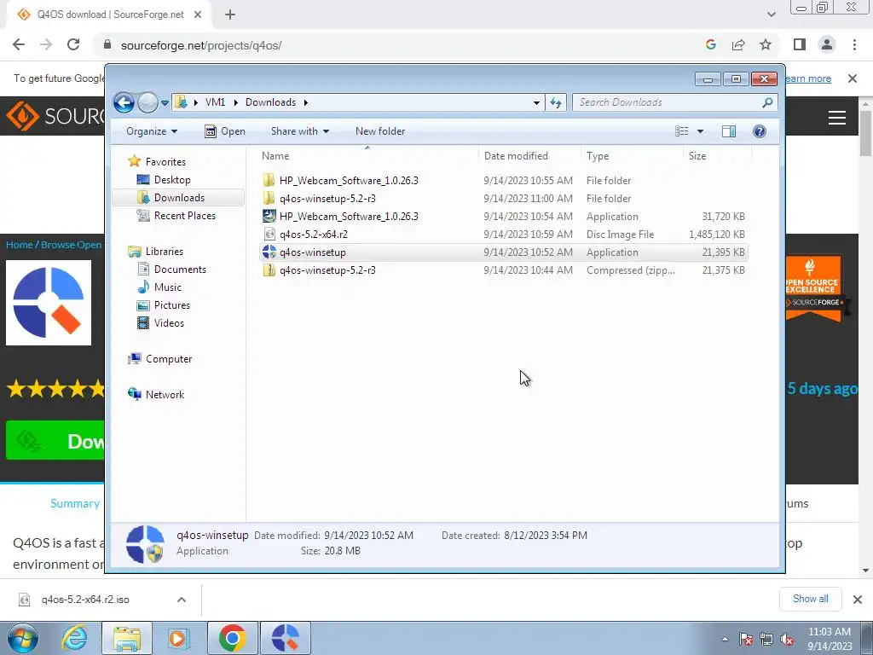Click Chrome back navigation arrow
The height and width of the screenshot is (655, 873).
[19, 45]
